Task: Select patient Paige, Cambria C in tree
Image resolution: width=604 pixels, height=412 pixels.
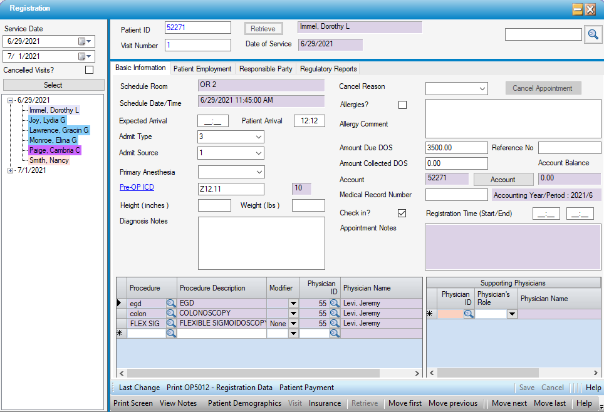Action: point(55,150)
